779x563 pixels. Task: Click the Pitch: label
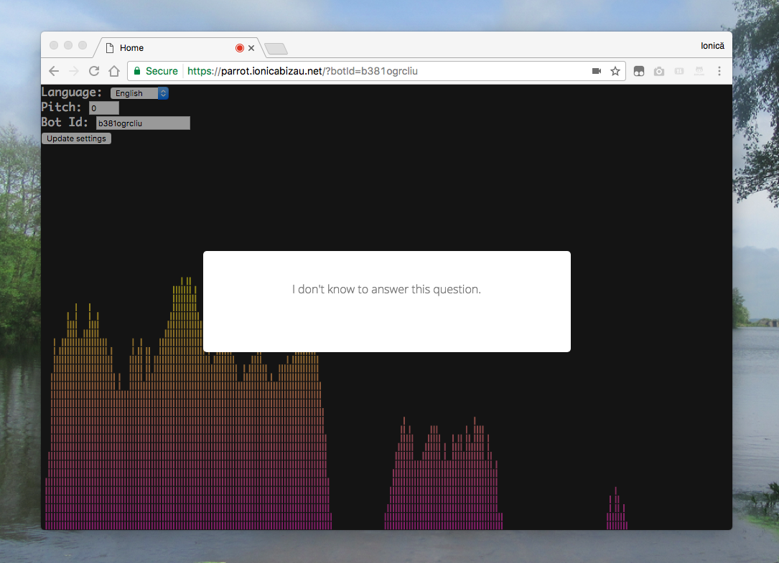61,108
